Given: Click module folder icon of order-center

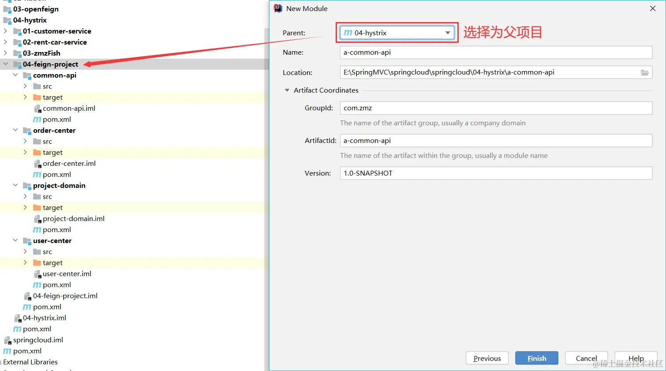Looking at the screenshot, I should click(27, 131).
